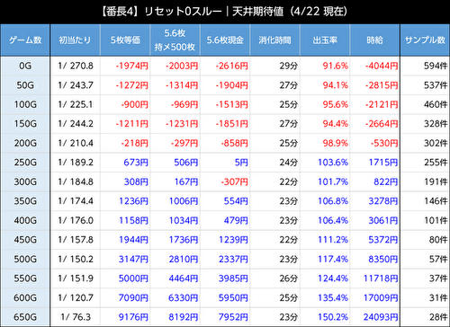Click the 1/ 76.3 cell

click(76, 317)
